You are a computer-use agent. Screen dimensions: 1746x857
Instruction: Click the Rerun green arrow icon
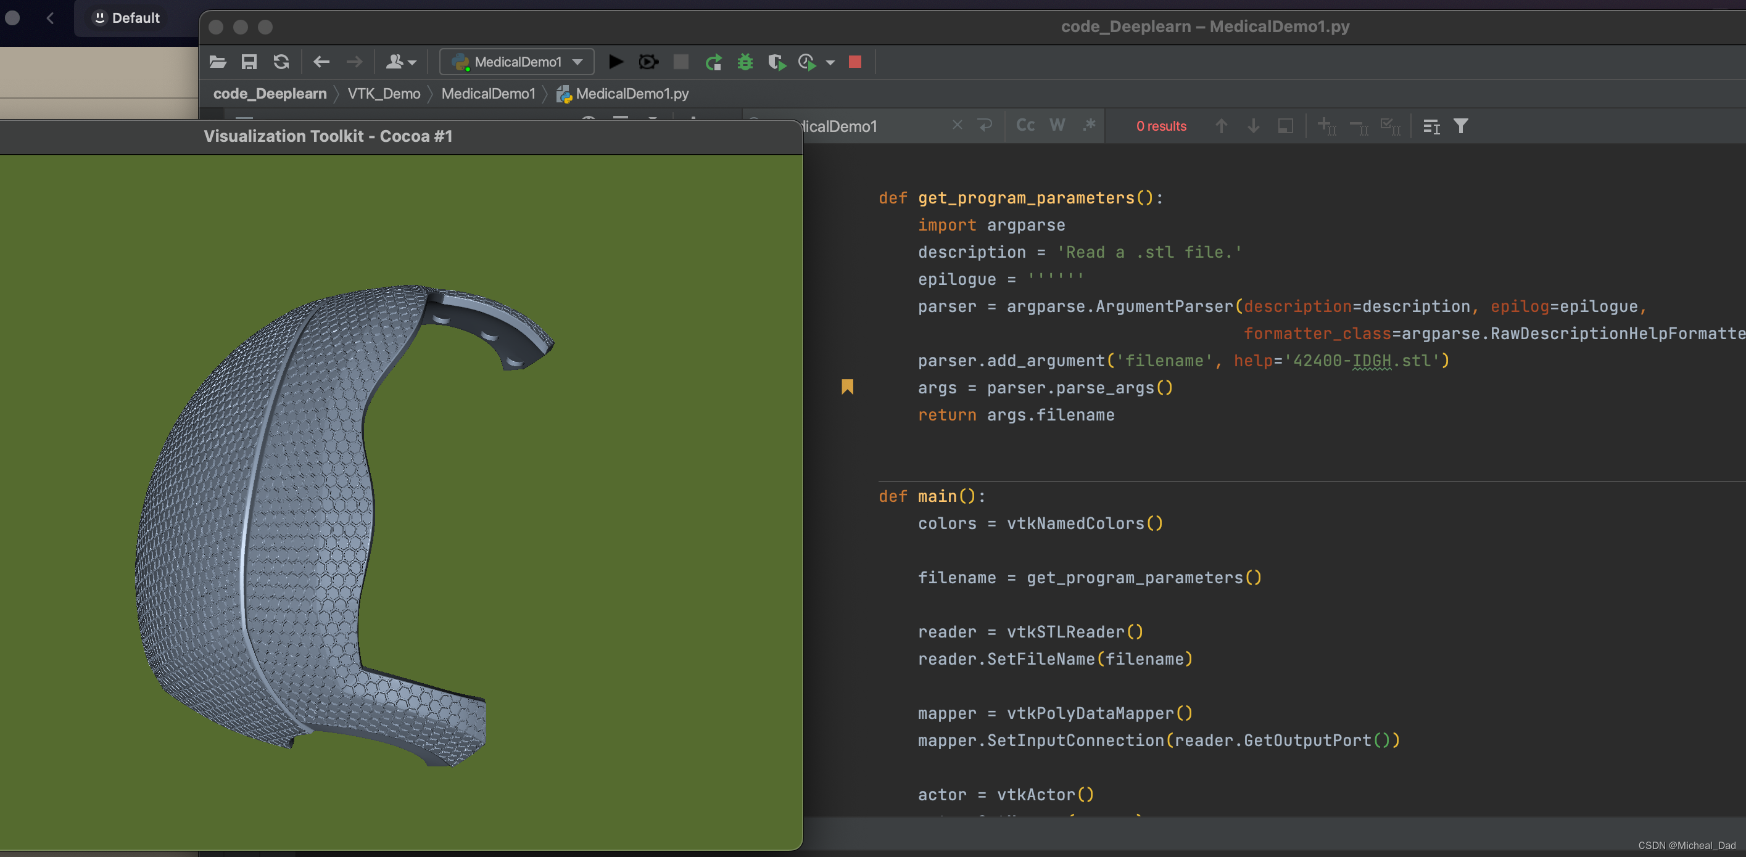(x=713, y=62)
